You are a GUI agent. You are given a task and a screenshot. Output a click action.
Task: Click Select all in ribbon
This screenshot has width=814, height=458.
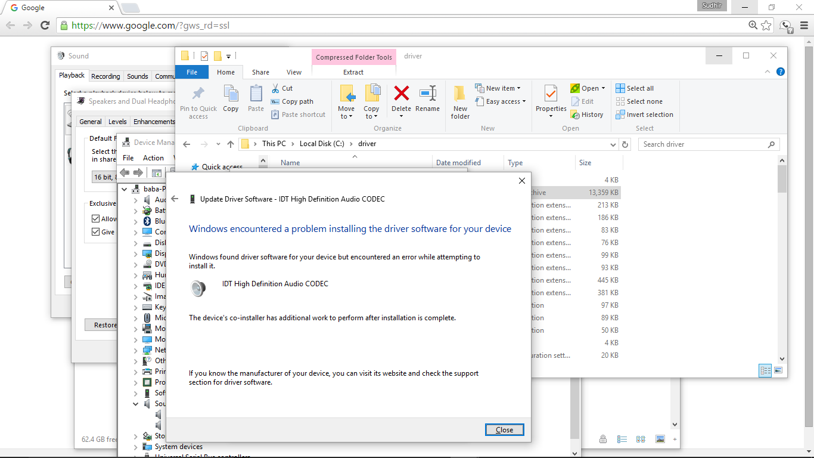pyautogui.click(x=635, y=88)
